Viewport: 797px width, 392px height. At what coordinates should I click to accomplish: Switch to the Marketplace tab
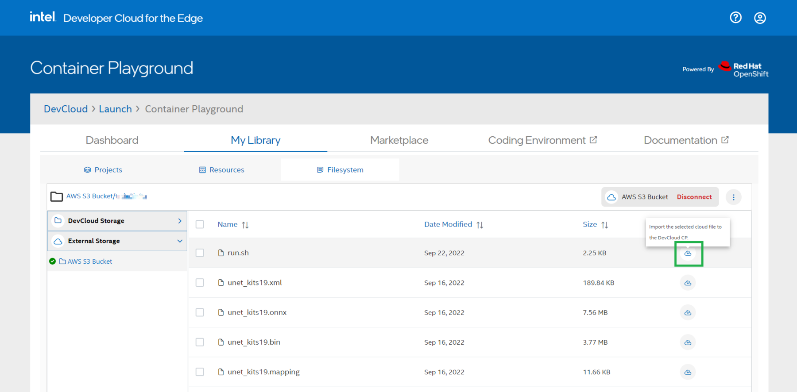[x=399, y=140]
